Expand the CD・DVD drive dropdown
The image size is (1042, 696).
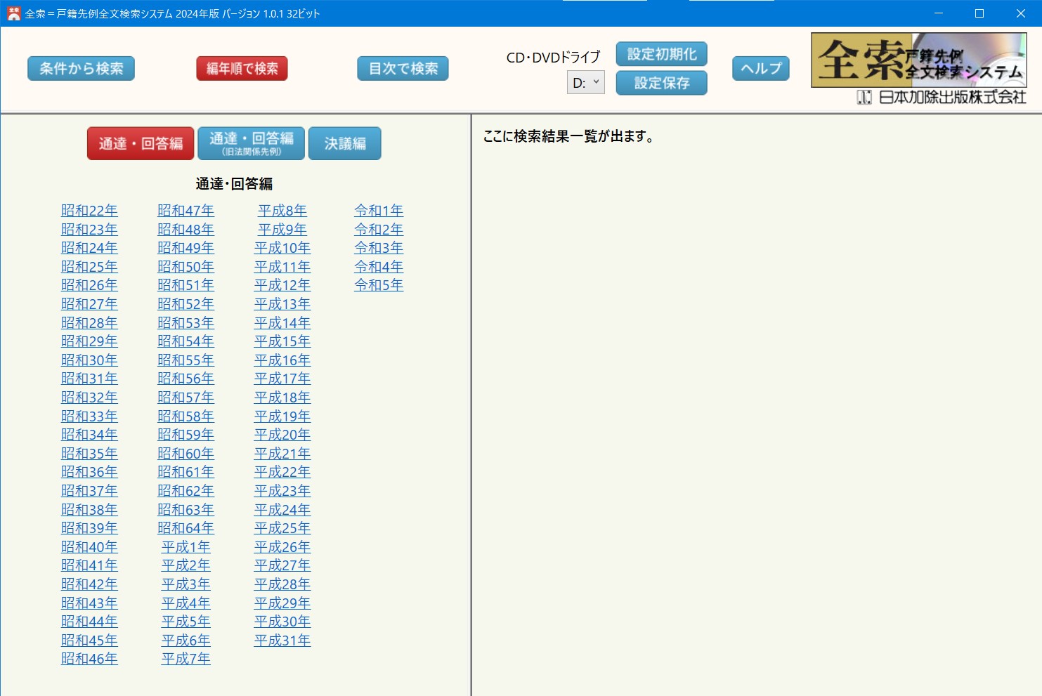585,83
